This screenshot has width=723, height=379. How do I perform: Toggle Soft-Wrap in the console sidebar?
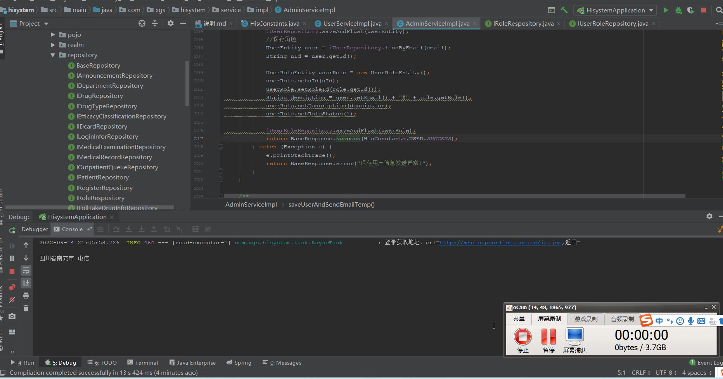[26, 270]
